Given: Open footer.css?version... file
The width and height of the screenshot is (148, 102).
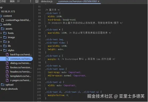Looking at the screenshot, I should click(21, 67).
